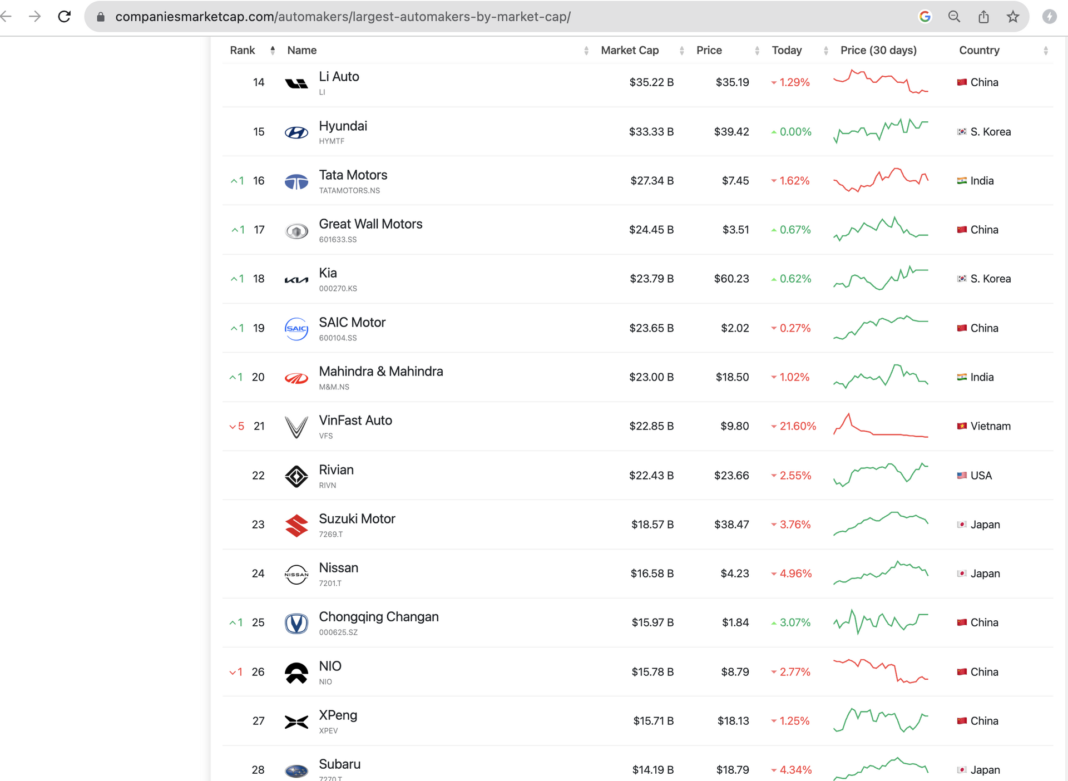Open the Li Auto company link
Screen dimensions: 1068x781
[339, 76]
